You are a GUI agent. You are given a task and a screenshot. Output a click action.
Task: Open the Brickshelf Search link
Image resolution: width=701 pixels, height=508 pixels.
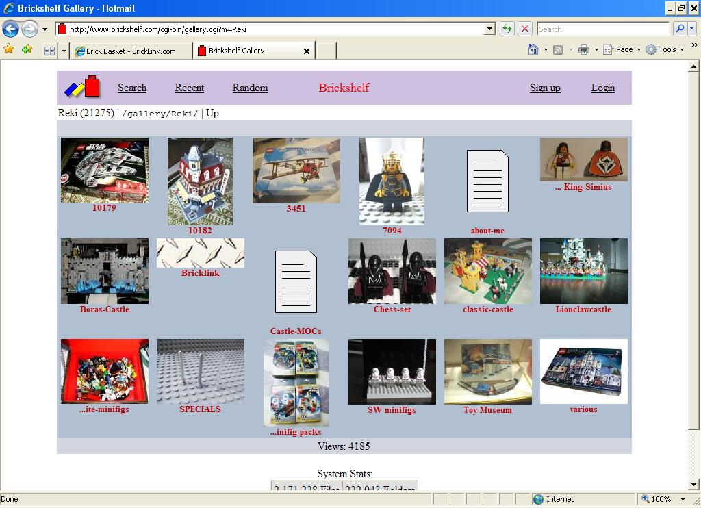tap(132, 88)
